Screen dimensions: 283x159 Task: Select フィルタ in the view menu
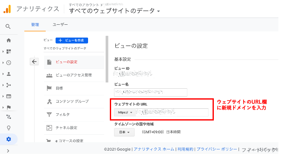point(74,115)
